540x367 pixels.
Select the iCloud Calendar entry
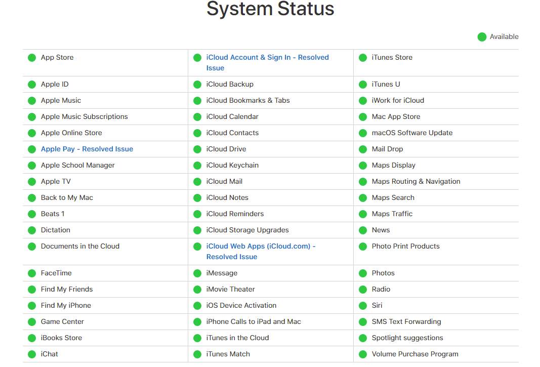(232, 116)
